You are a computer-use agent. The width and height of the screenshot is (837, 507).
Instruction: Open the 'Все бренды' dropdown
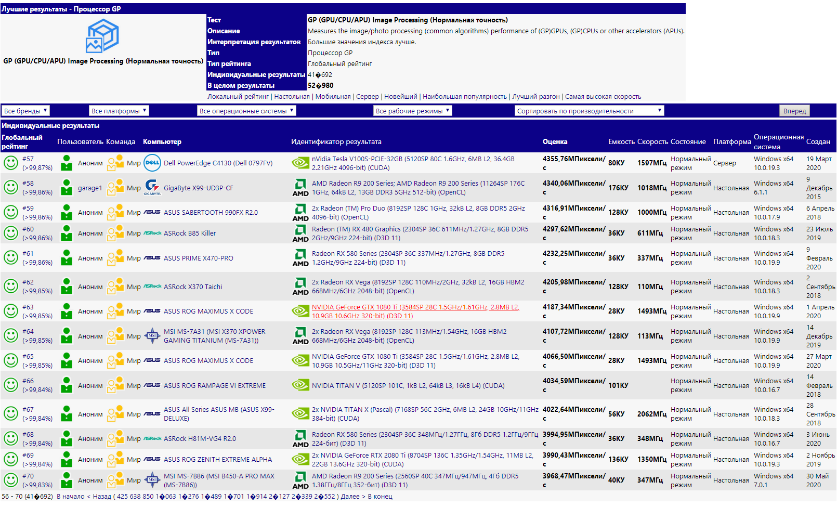tap(26, 111)
